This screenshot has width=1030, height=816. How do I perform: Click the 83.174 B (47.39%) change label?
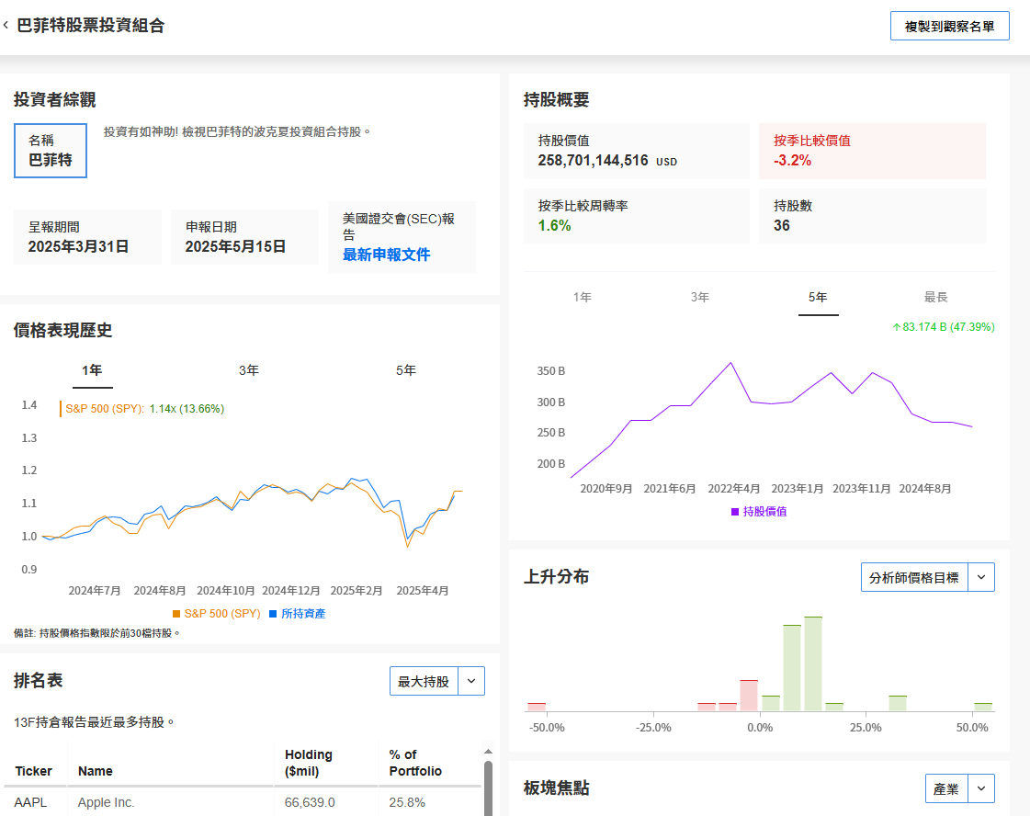(944, 327)
